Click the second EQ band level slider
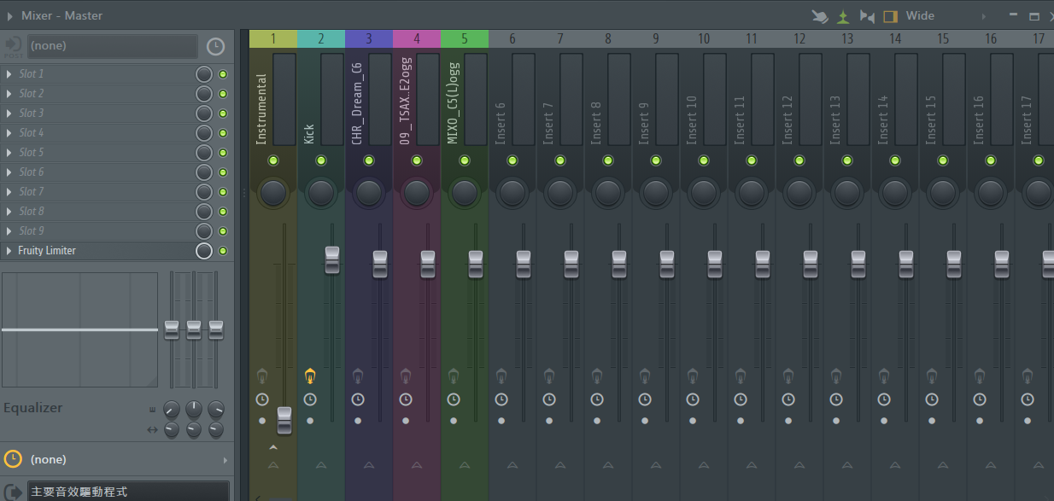1054x501 pixels. 194,329
